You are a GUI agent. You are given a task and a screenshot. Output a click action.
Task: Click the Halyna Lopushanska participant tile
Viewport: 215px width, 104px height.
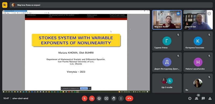[198, 62]
